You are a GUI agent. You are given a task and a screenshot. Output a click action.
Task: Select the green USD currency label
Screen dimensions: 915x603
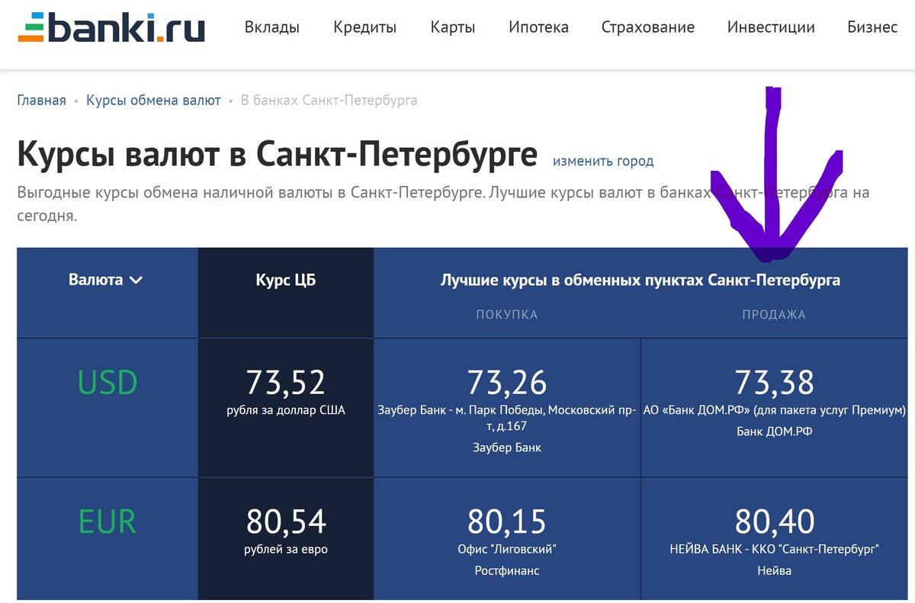pos(106,382)
